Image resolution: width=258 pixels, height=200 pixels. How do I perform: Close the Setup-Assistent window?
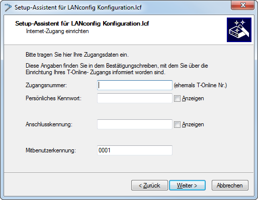point(242,5)
